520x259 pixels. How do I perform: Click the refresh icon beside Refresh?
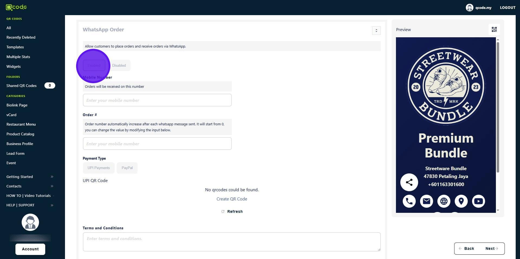[223, 211]
